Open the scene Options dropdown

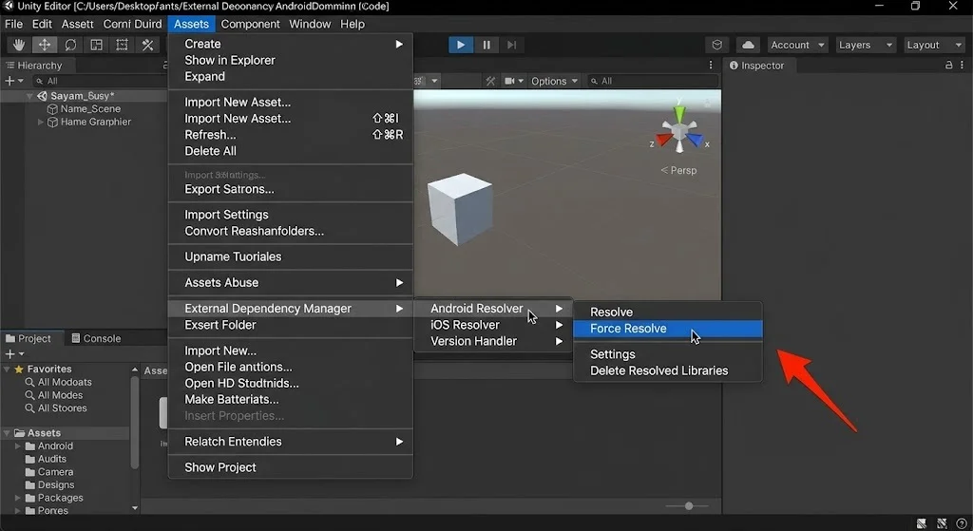(x=554, y=81)
